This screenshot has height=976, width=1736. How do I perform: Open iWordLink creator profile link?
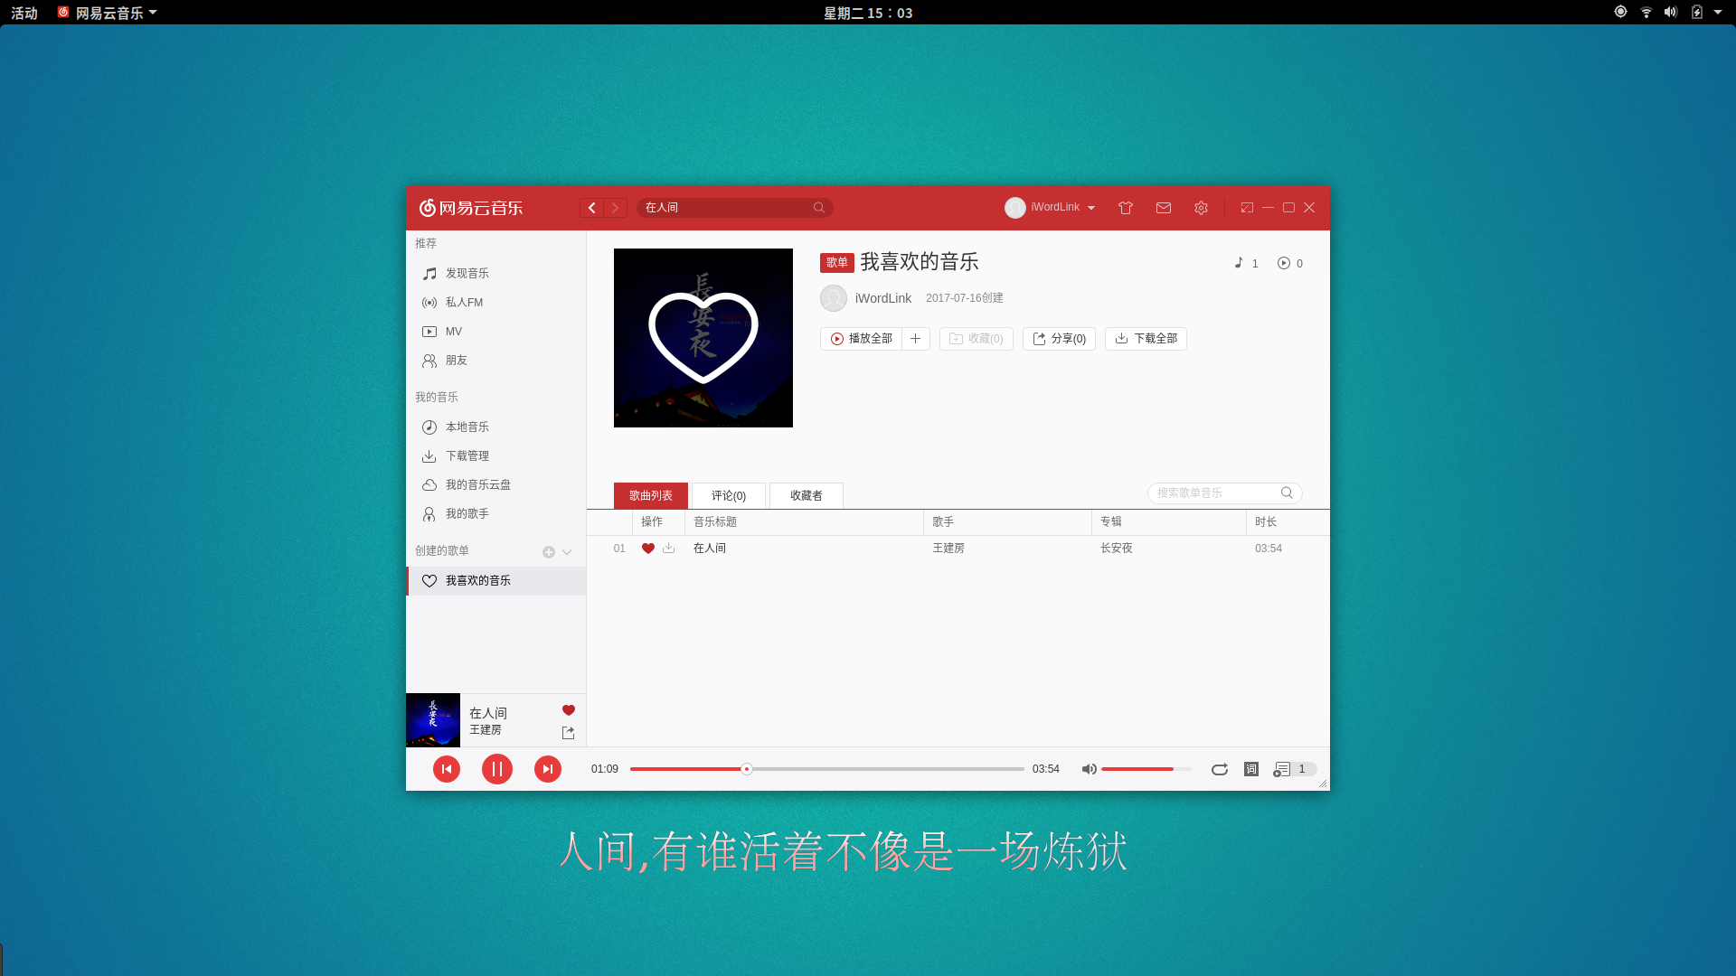click(x=883, y=298)
